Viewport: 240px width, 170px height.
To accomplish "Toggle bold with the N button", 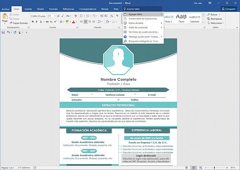I will [33, 22].
